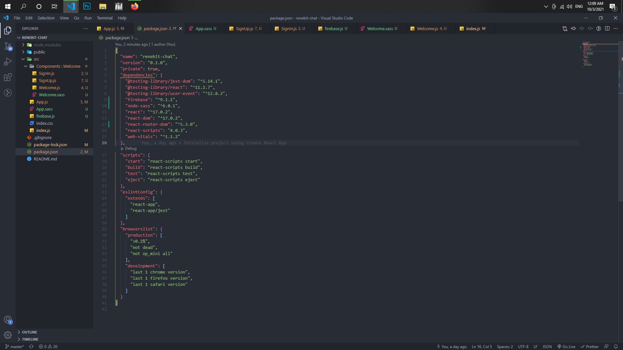Open package-lock.json in the explorer
Screen dimensions: 623x350
(54, 145)
